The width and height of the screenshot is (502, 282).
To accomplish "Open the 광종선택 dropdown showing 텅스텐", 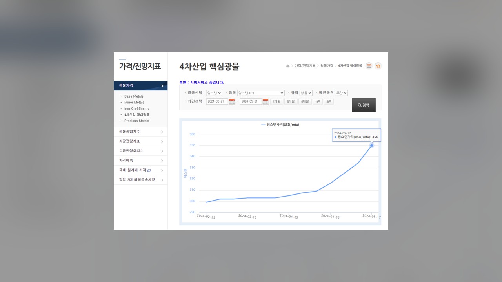I will pos(214,93).
